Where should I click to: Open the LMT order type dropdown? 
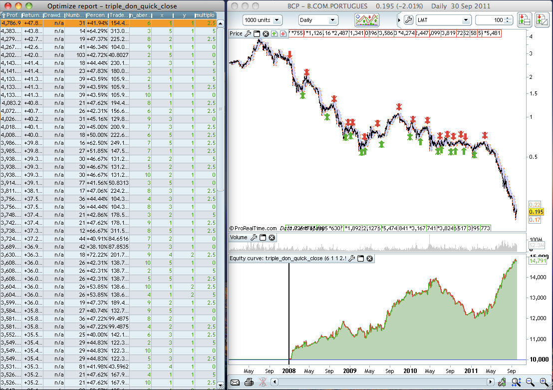444,20
